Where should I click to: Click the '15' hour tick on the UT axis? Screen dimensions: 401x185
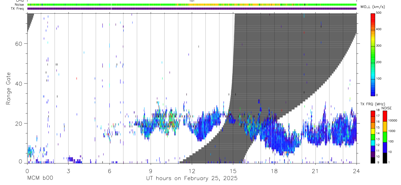tap(233, 170)
